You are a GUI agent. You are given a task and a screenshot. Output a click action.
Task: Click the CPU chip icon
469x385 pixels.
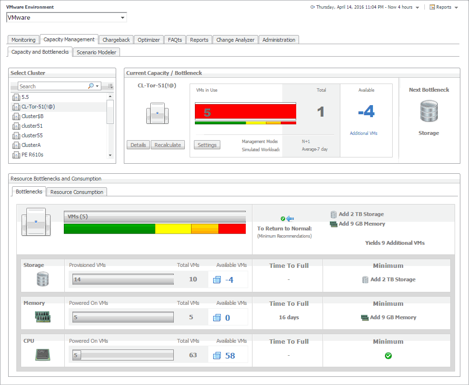pyautogui.click(x=42, y=355)
